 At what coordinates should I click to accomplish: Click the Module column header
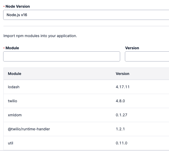[15, 74]
